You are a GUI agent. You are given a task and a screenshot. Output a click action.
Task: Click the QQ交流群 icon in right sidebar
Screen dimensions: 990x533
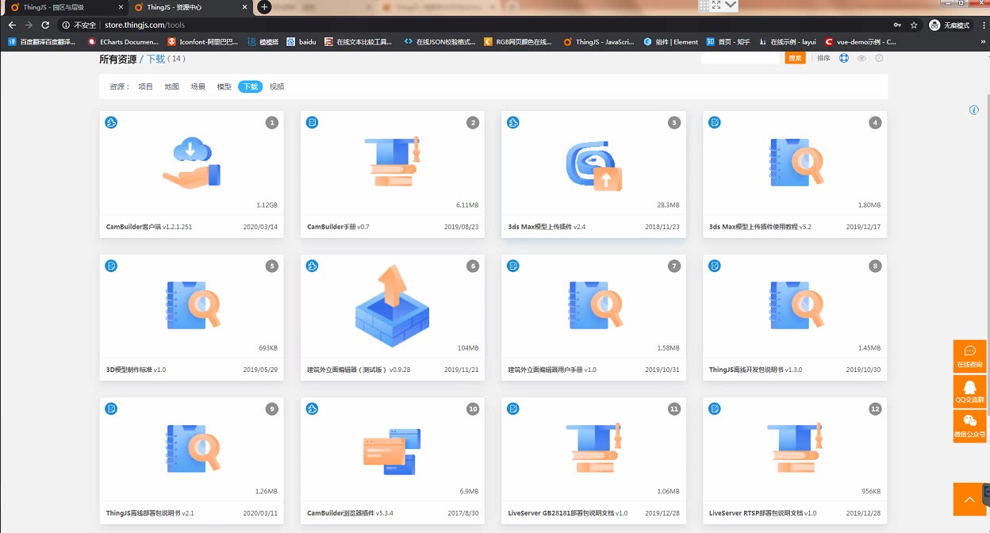(969, 391)
